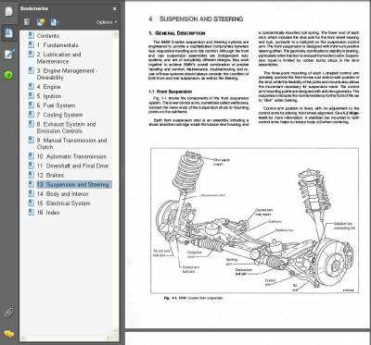Click the green help icon in sidebar
371x345 pixels.
click(8, 75)
